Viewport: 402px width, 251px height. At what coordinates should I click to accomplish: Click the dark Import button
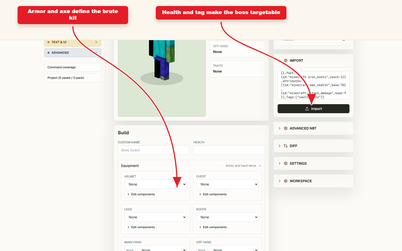tap(314, 109)
